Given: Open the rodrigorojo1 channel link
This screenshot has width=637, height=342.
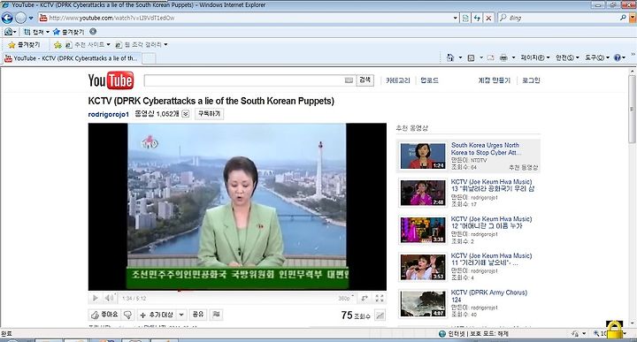Looking at the screenshot, I should [x=108, y=114].
